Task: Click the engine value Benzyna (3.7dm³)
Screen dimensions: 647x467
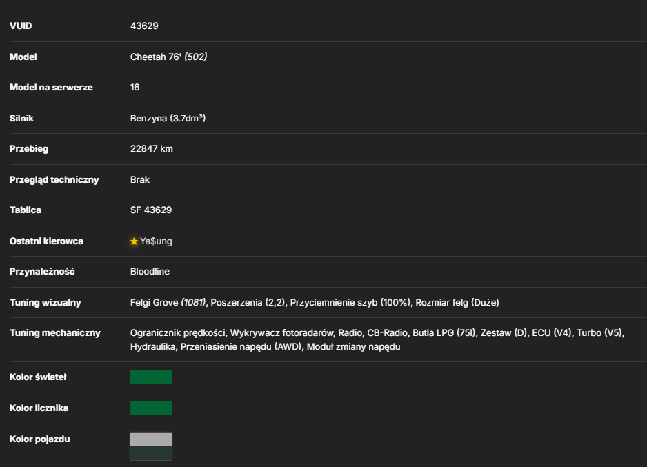Action: [168, 119]
